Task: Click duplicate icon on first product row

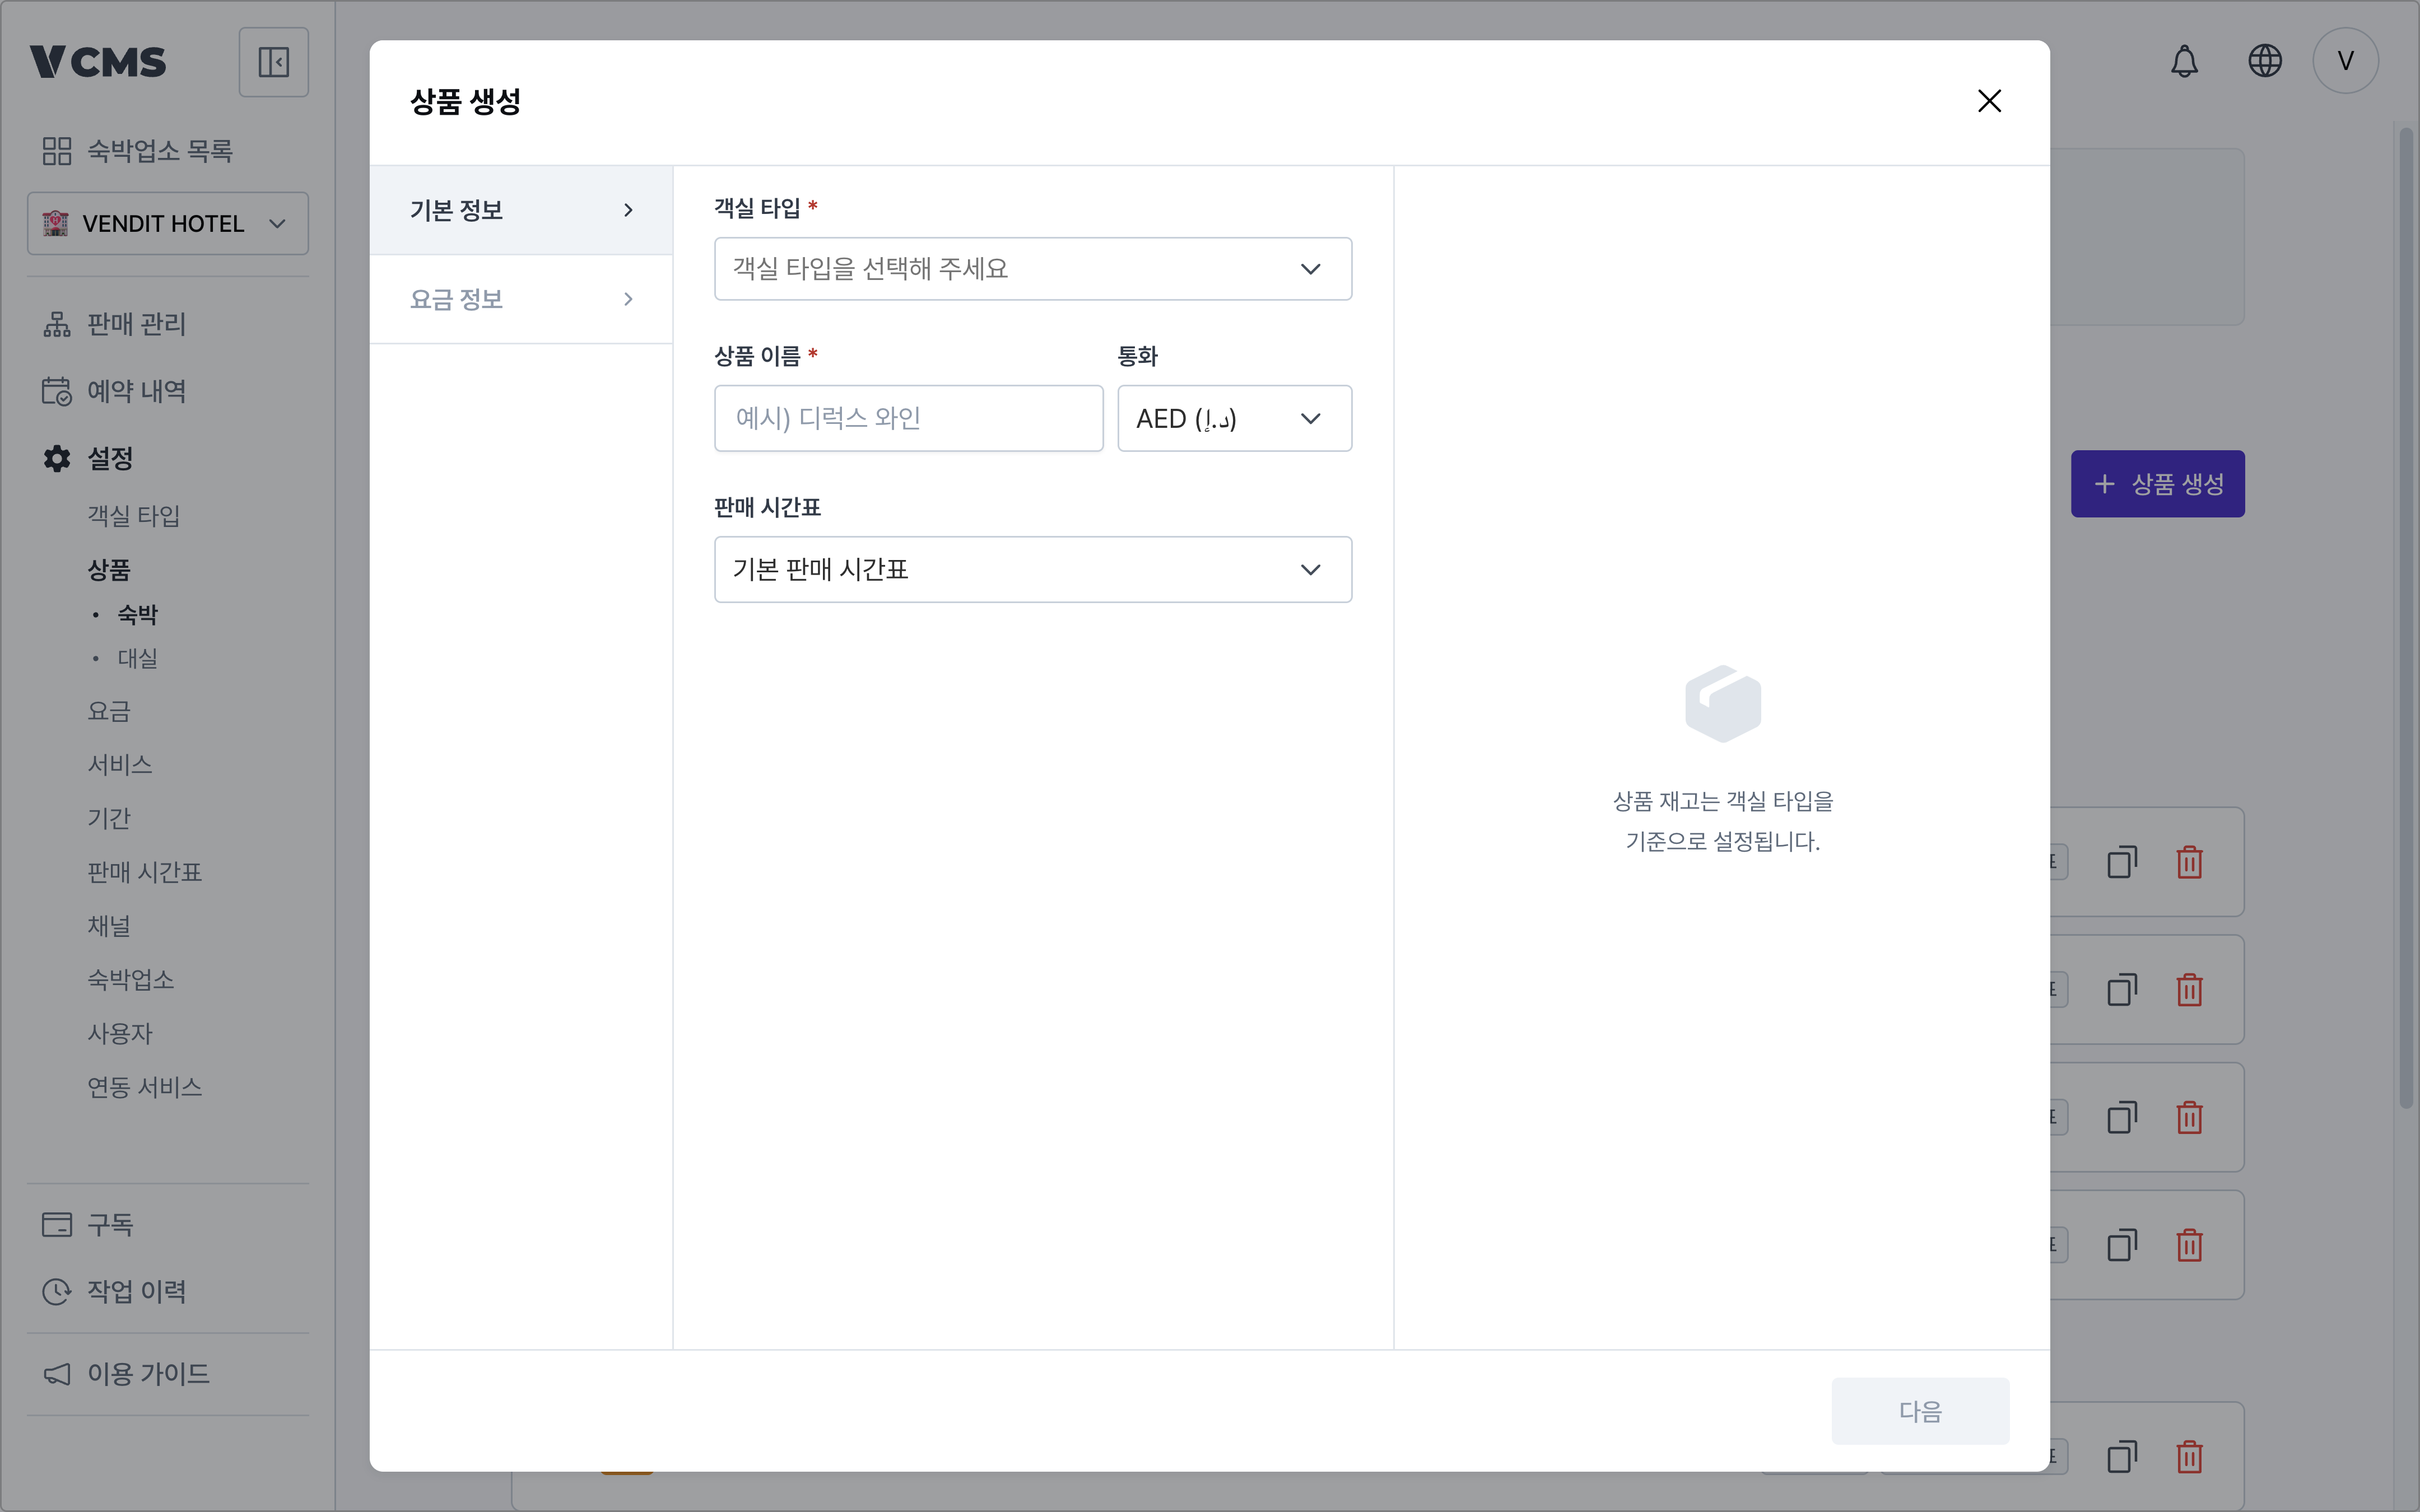Action: click(2122, 862)
